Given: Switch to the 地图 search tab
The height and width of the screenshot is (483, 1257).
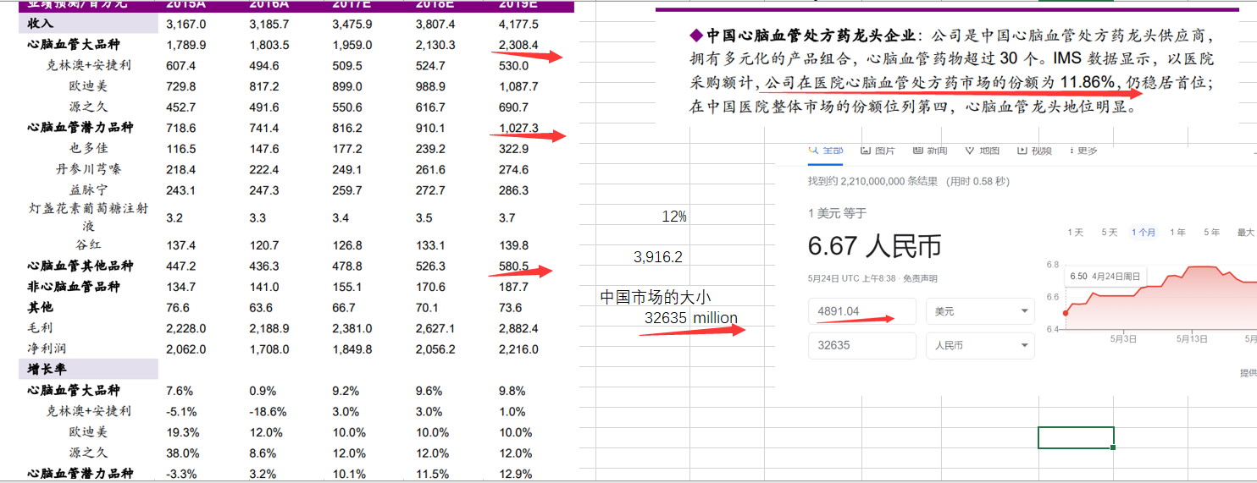Looking at the screenshot, I should click(982, 151).
